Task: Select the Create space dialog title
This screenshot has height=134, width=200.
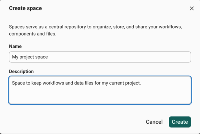Action: pyautogui.click(x=25, y=8)
